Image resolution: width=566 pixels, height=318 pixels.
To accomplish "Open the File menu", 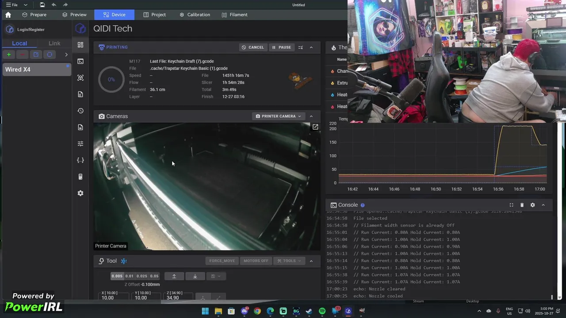I will (x=12, y=5).
